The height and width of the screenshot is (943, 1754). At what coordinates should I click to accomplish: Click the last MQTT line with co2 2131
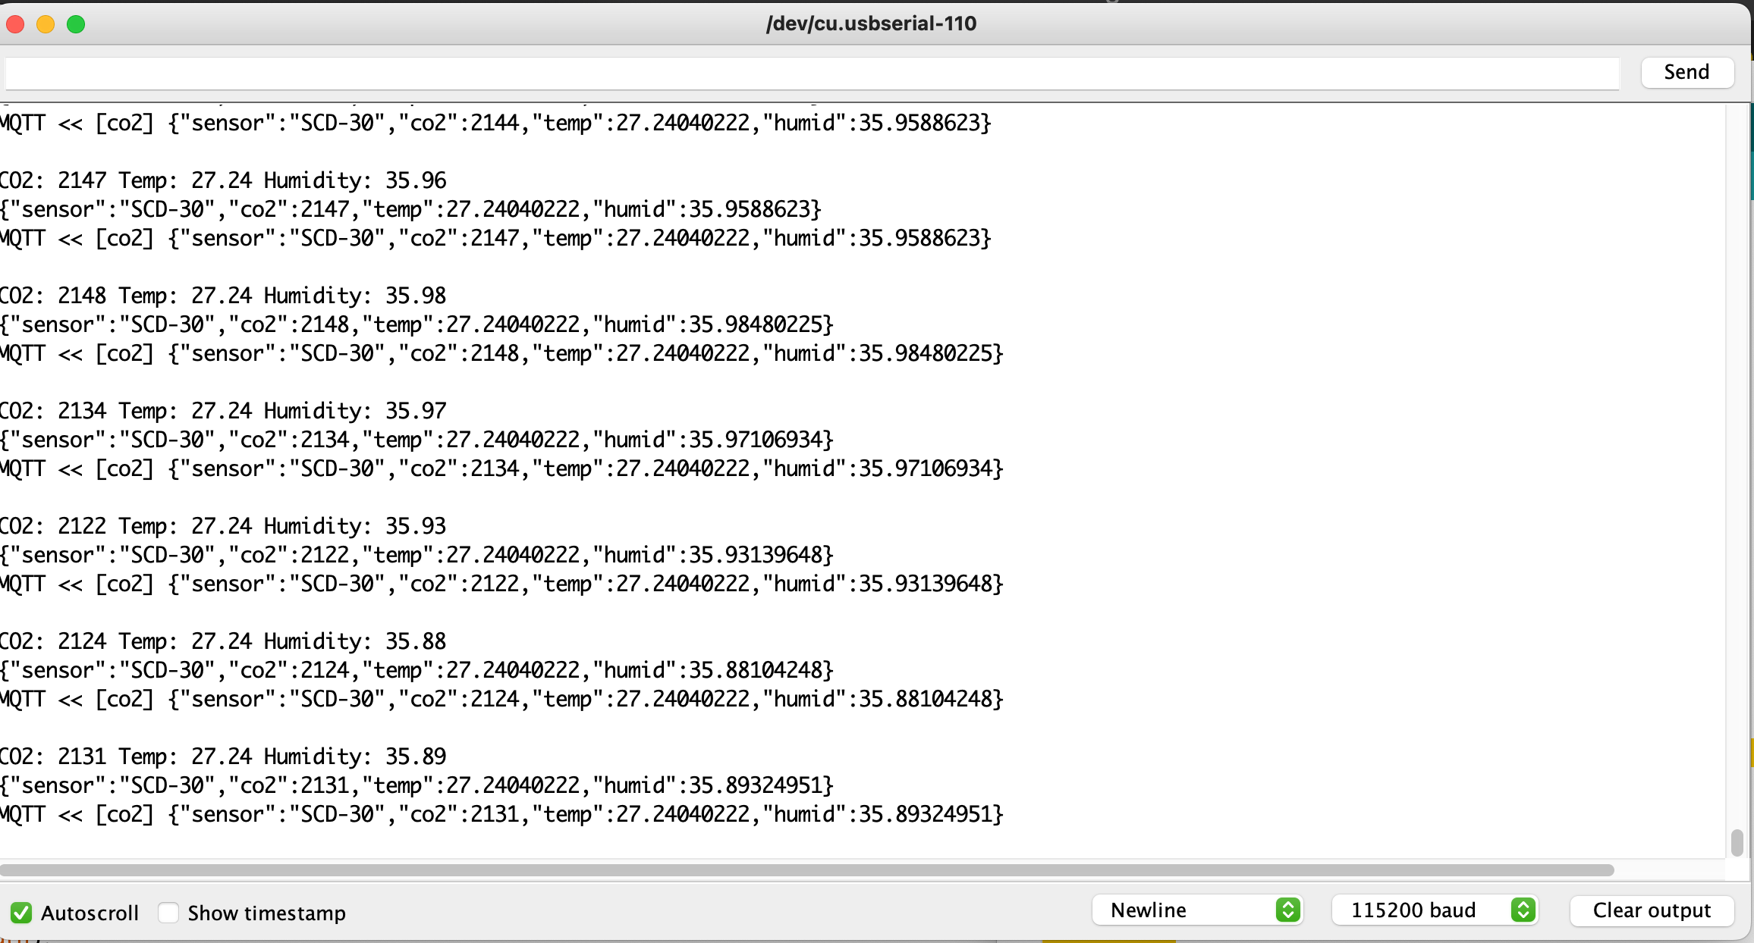pos(501,814)
